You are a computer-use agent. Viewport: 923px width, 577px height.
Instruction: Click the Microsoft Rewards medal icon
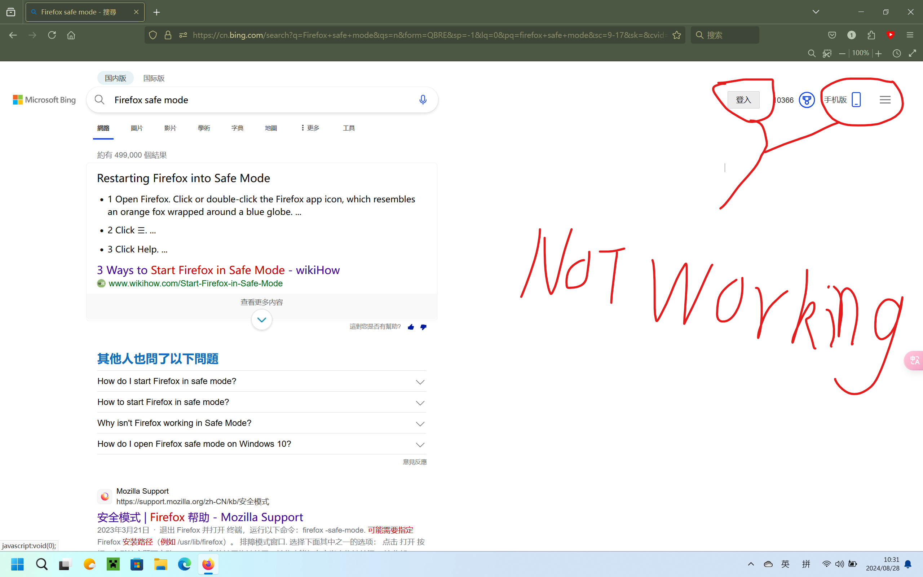pyautogui.click(x=806, y=100)
